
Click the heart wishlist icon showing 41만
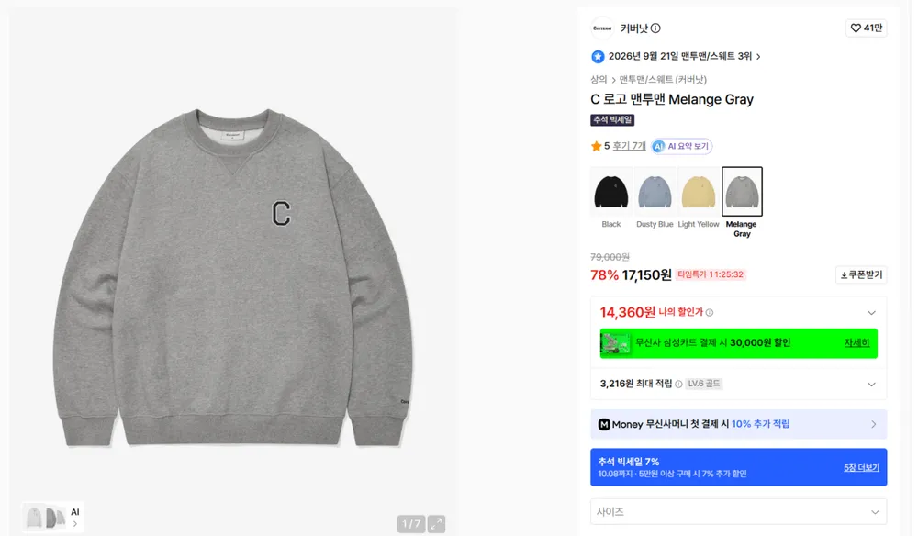tap(856, 28)
